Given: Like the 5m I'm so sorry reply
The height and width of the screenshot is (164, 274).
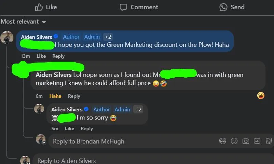Looking at the screenshot, I should 70,128.
